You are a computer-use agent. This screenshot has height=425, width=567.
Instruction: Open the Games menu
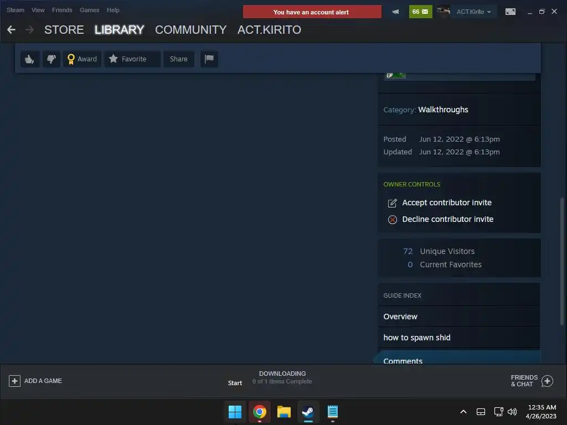(89, 10)
